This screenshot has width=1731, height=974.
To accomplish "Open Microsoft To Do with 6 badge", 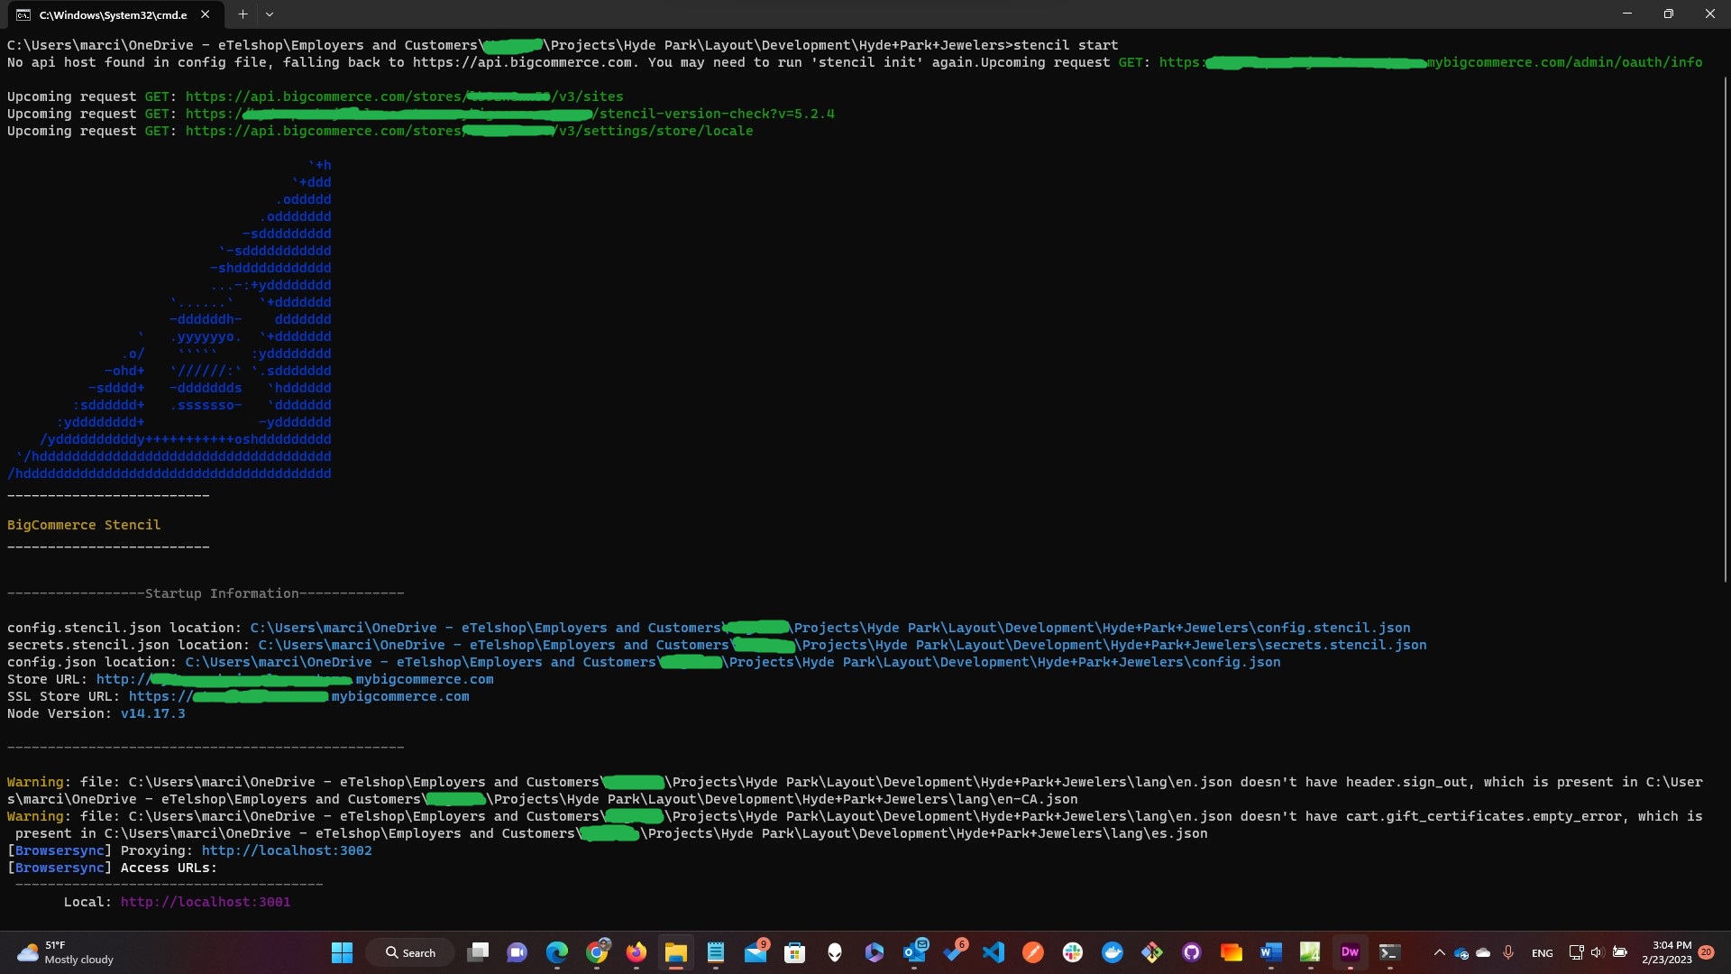I will (954, 952).
